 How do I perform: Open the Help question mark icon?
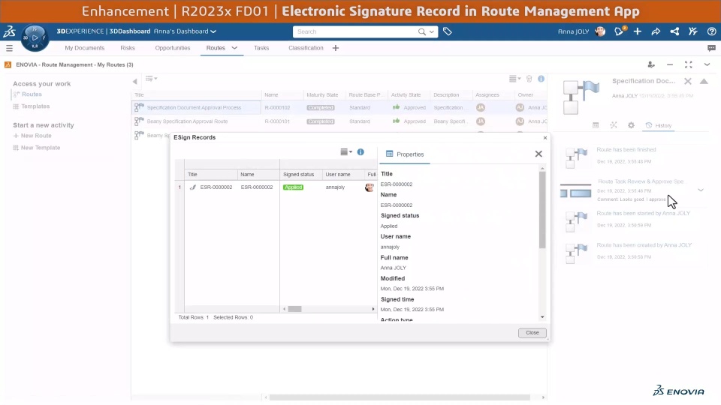711,31
